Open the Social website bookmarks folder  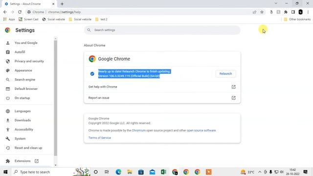pos(80,20)
